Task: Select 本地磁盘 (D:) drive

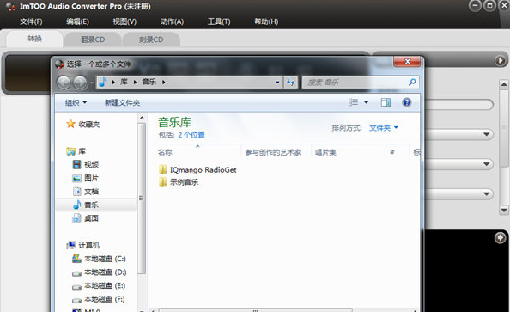Action: pos(100,272)
